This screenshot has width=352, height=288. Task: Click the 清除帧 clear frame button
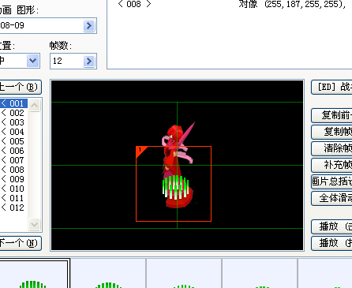coord(331,148)
